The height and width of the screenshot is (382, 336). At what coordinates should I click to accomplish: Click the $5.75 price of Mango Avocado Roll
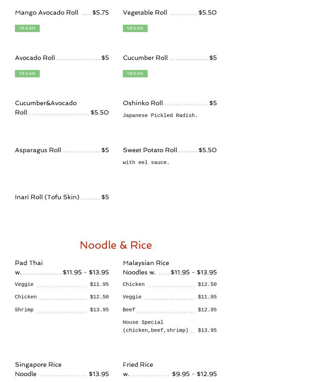[100, 13]
